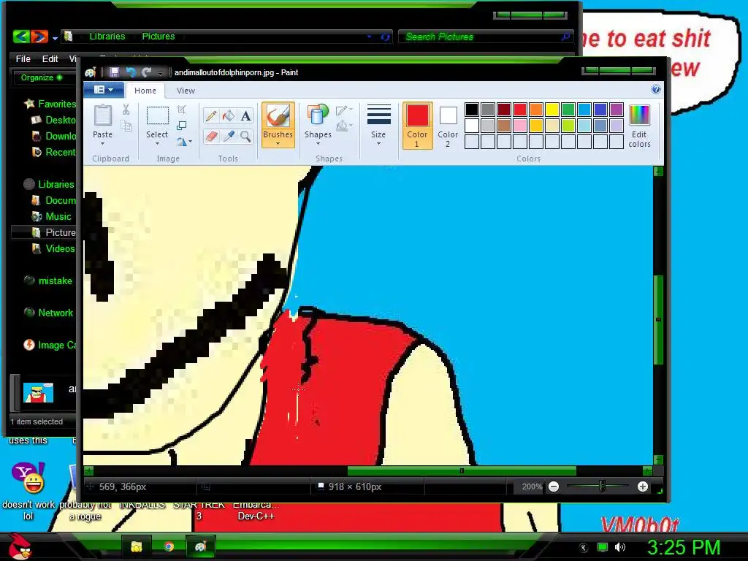Open the Paint application menu button
The image size is (748, 561).
click(104, 90)
